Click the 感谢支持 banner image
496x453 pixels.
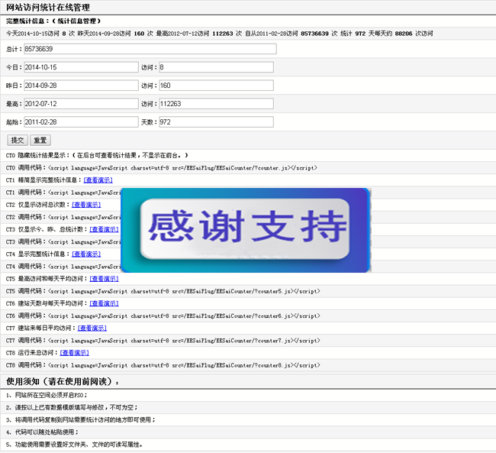[246, 230]
